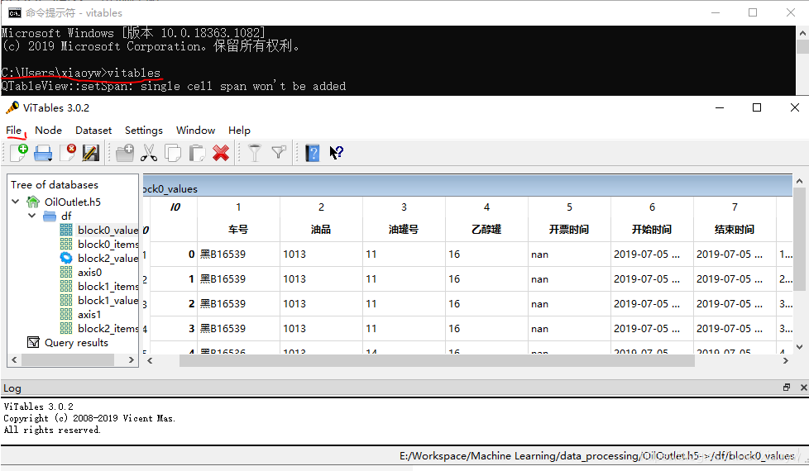Viewport: 809px width, 471px height.
Task: Open the Dataset menu
Action: [93, 131]
